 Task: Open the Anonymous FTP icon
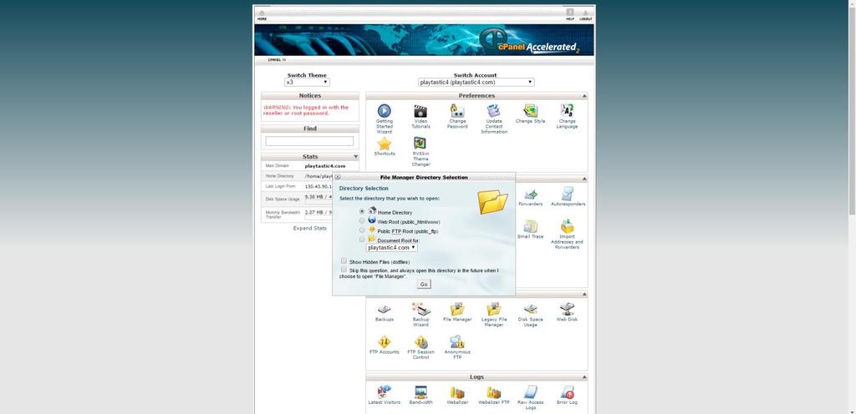[457, 342]
